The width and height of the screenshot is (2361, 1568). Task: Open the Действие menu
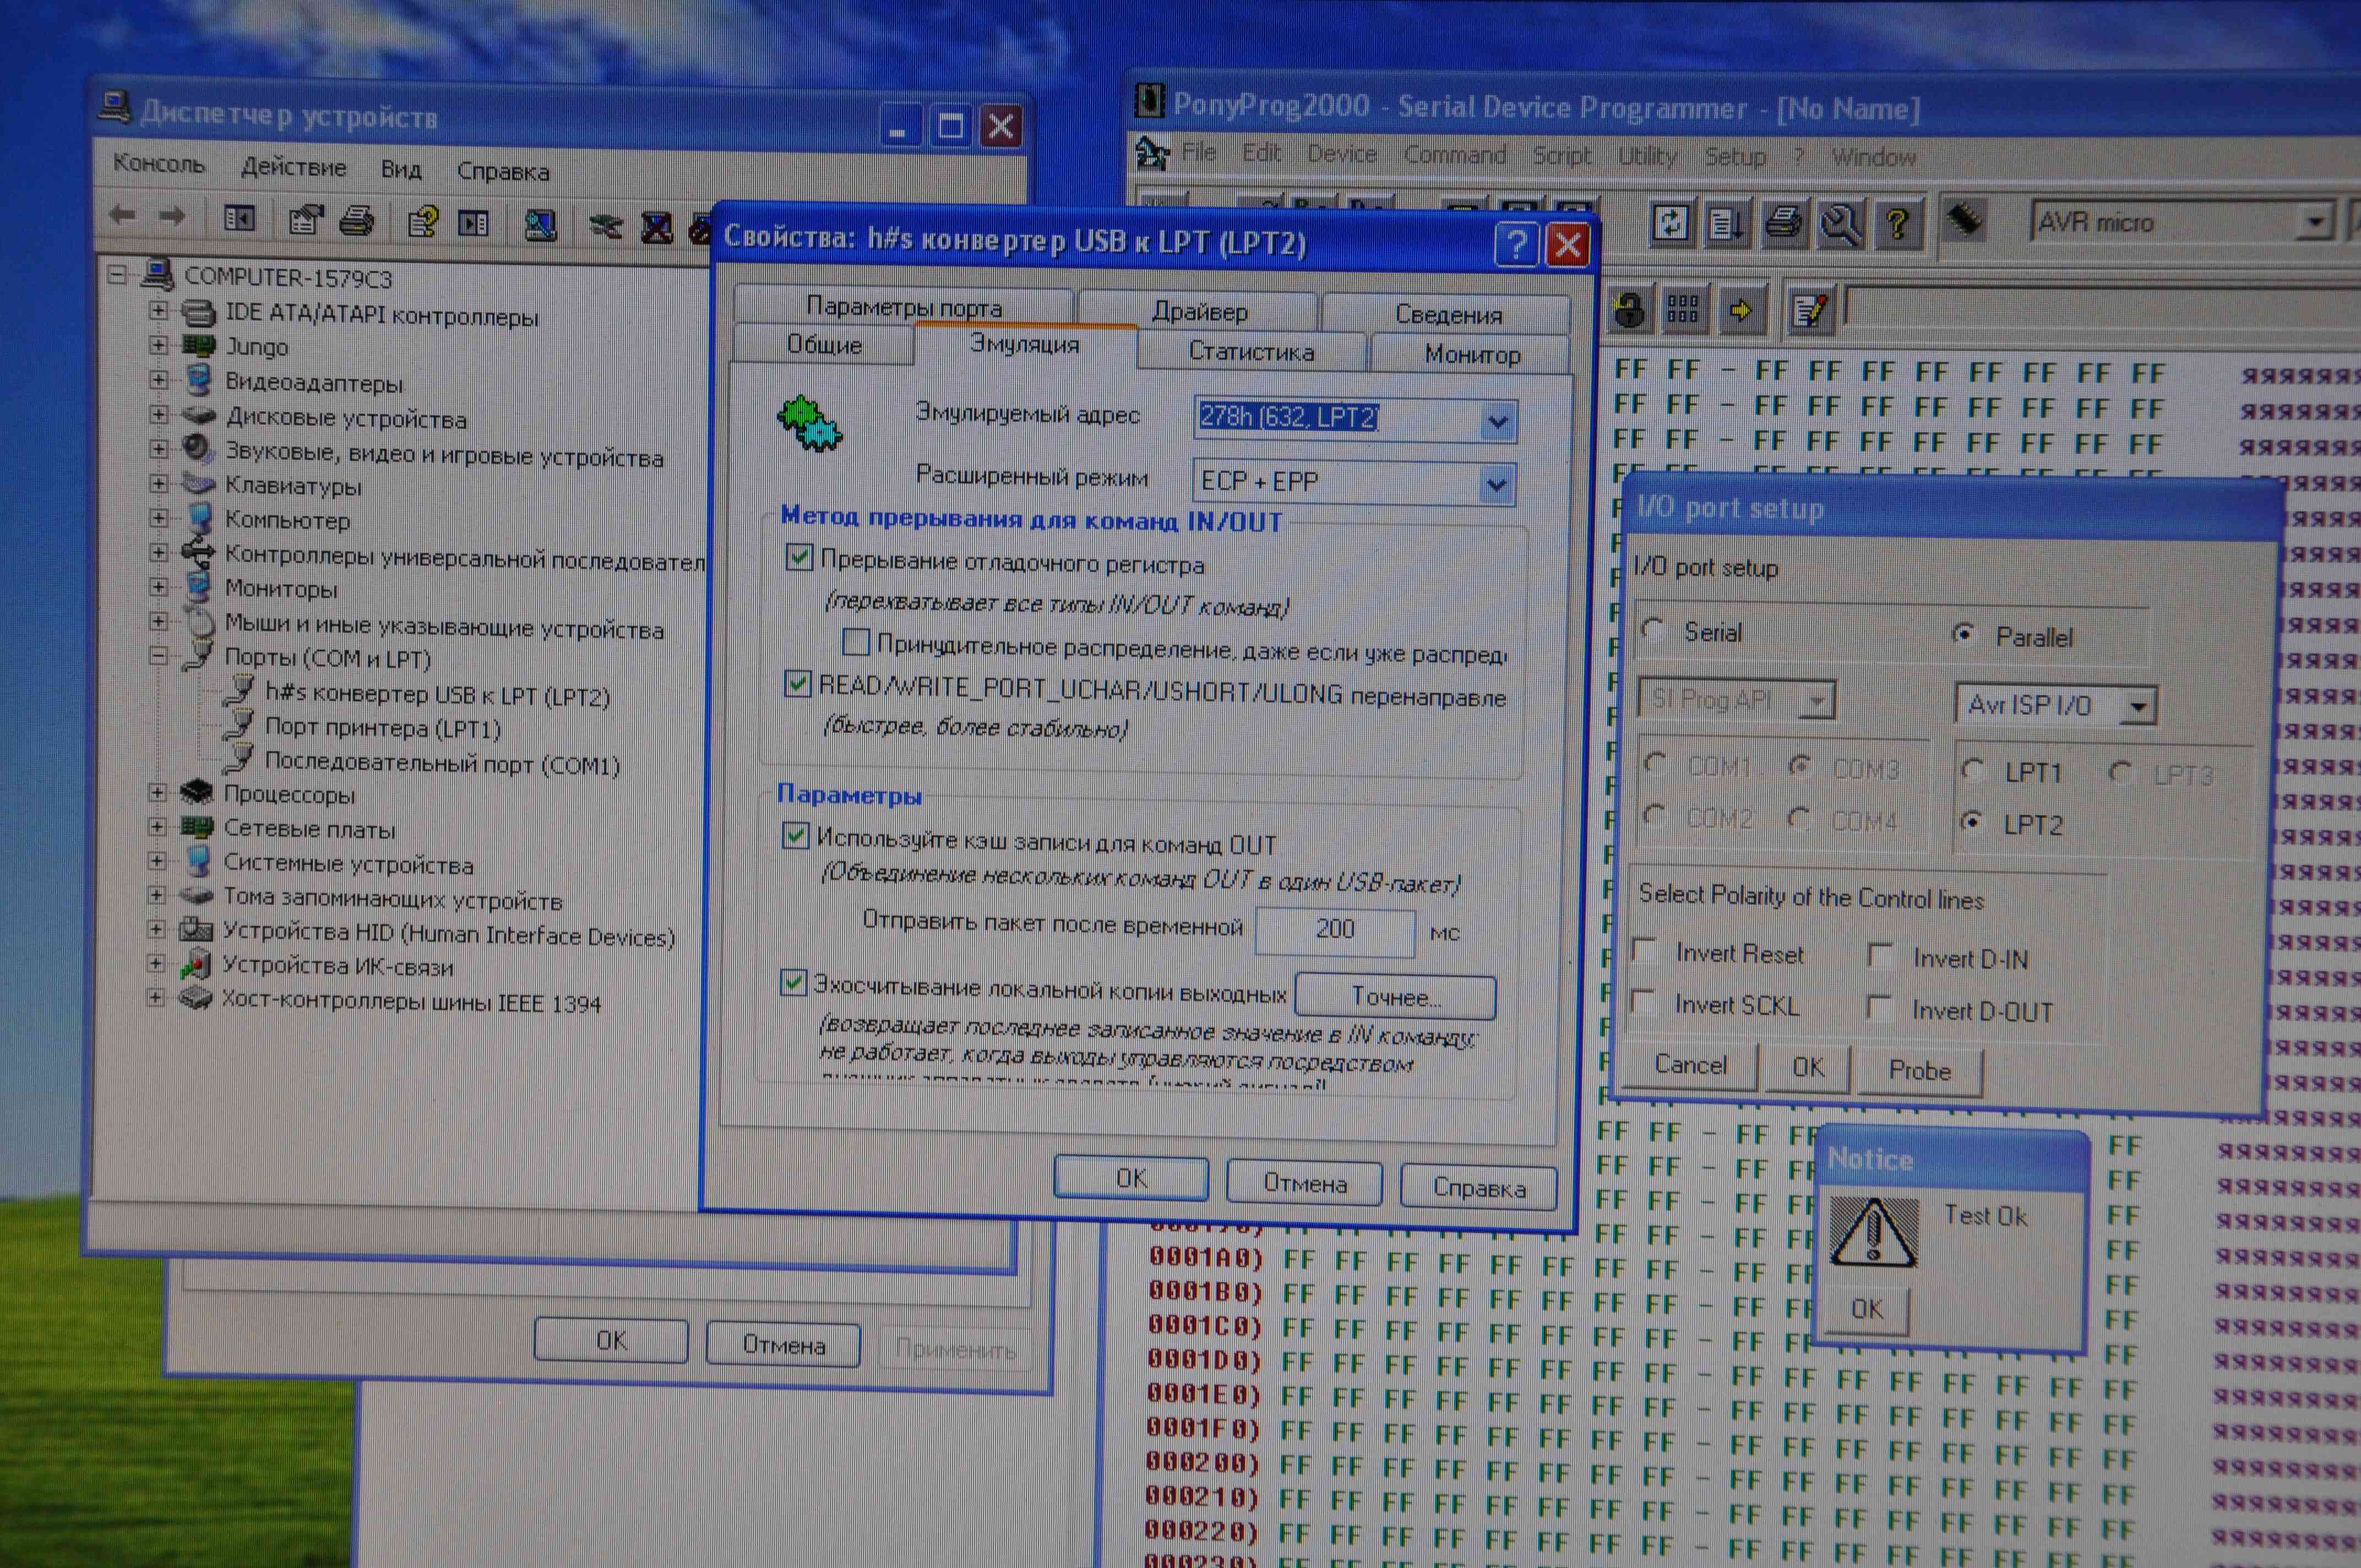[293, 167]
